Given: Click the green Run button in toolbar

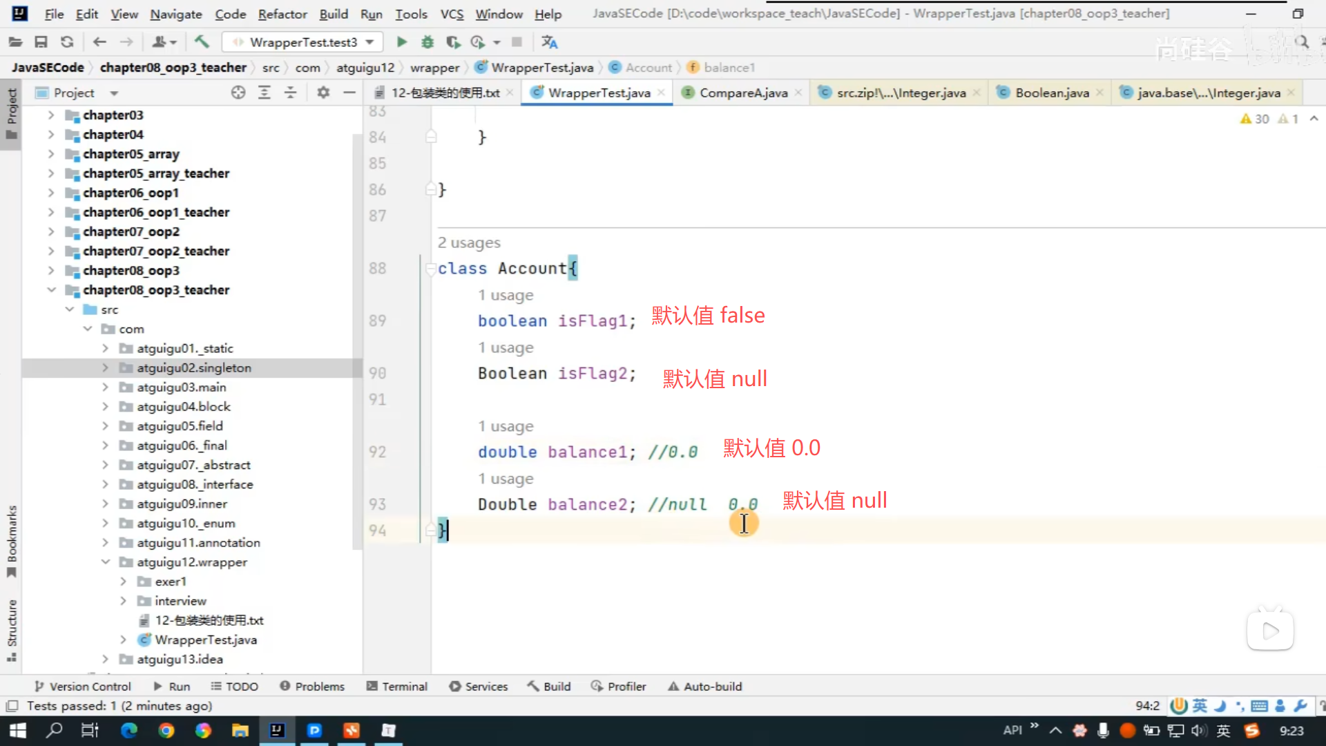Looking at the screenshot, I should click(x=401, y=42).
